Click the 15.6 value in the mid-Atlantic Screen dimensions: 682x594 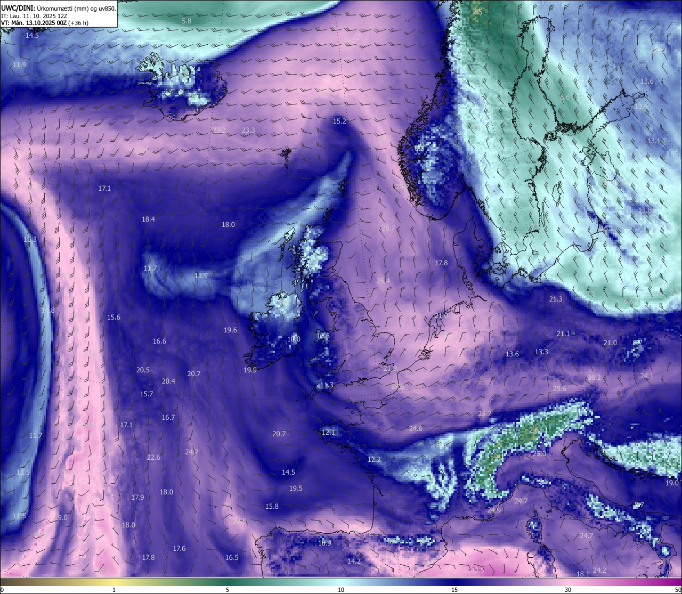[x=113, y=317]
